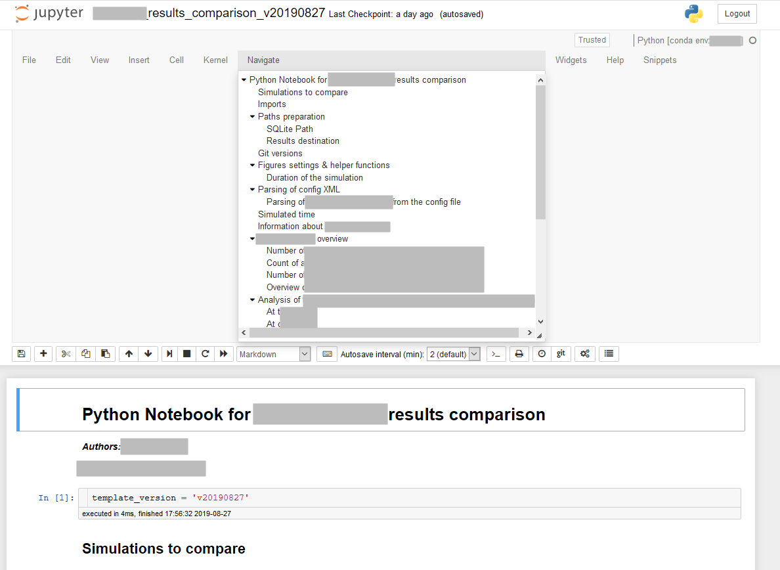Save the notebook via the save icon
The height and width of the screenshot is (570, 780).
coord(21,353)
